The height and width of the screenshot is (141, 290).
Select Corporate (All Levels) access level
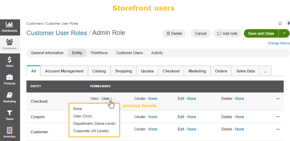point(91,131)
